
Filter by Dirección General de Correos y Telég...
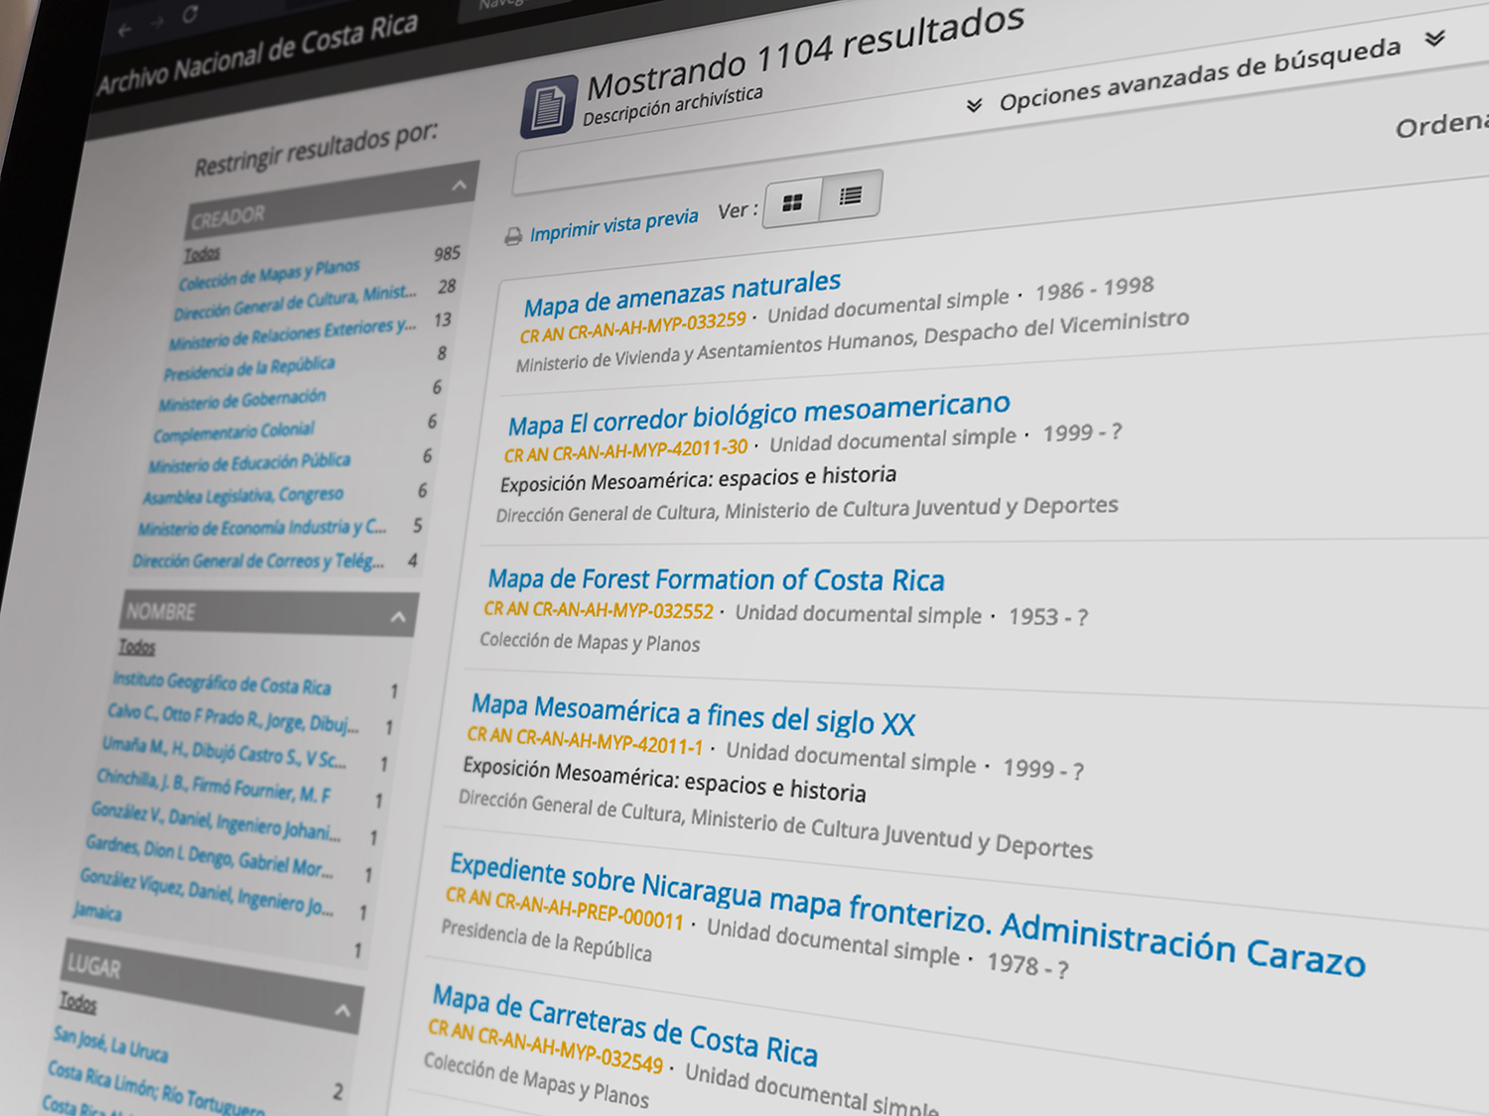(258, 561)
